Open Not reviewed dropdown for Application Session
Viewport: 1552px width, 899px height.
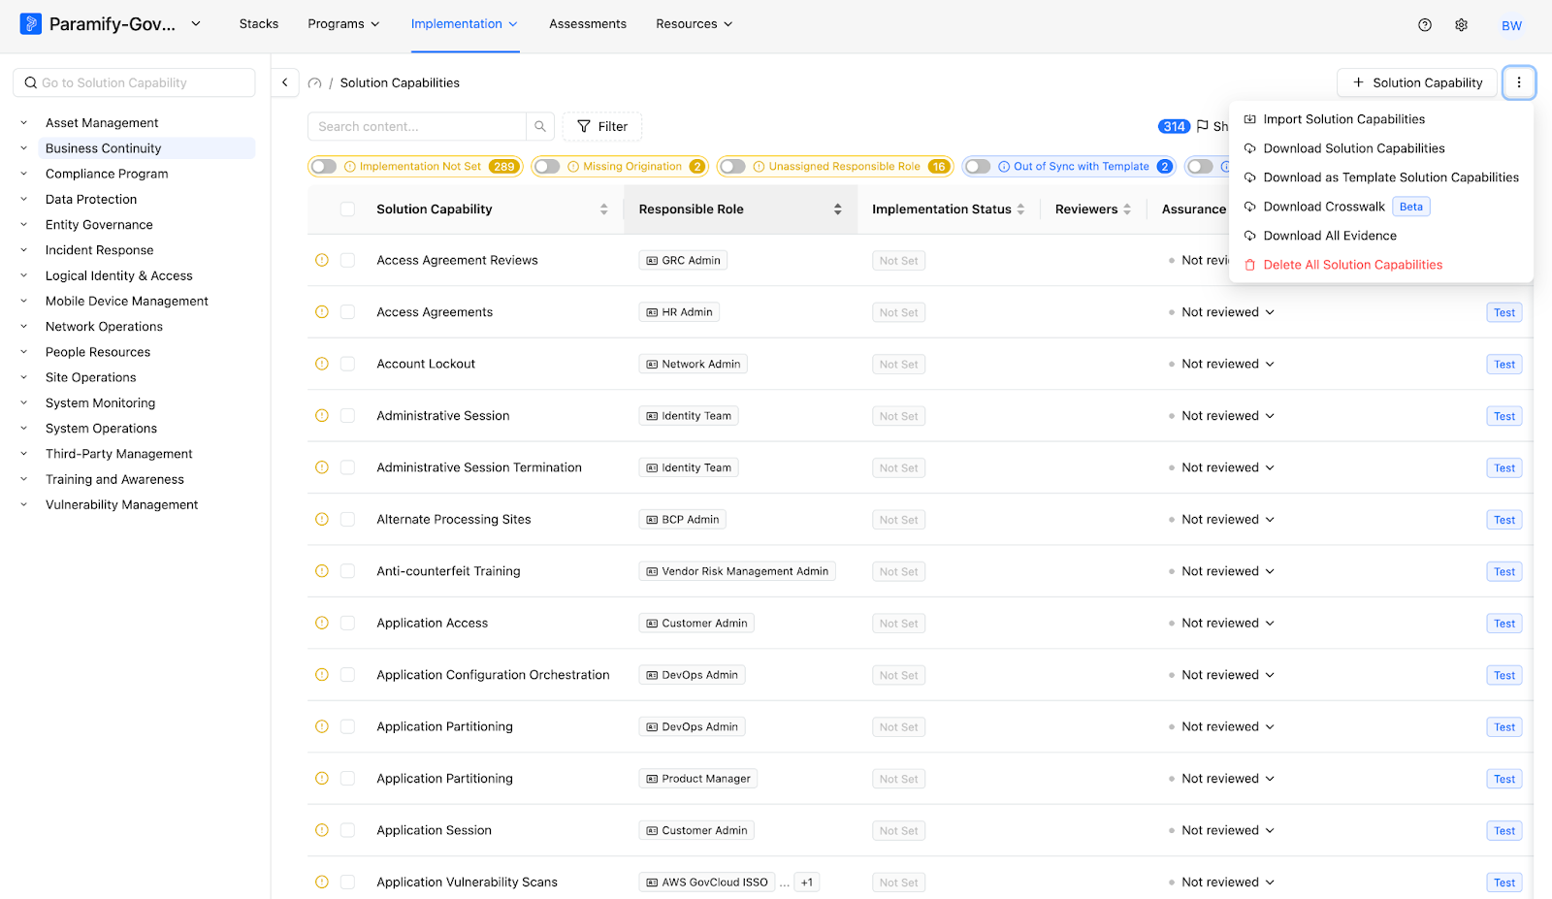tap(1227, 830)
